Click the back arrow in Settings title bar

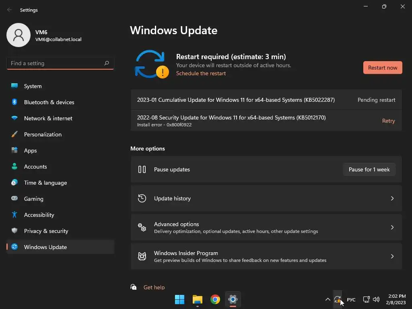pos(10,10)
